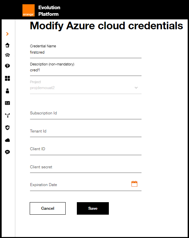Open the dashboard grid icon
189x238 pixels.
pyautogui.click(x=7, y=79)
